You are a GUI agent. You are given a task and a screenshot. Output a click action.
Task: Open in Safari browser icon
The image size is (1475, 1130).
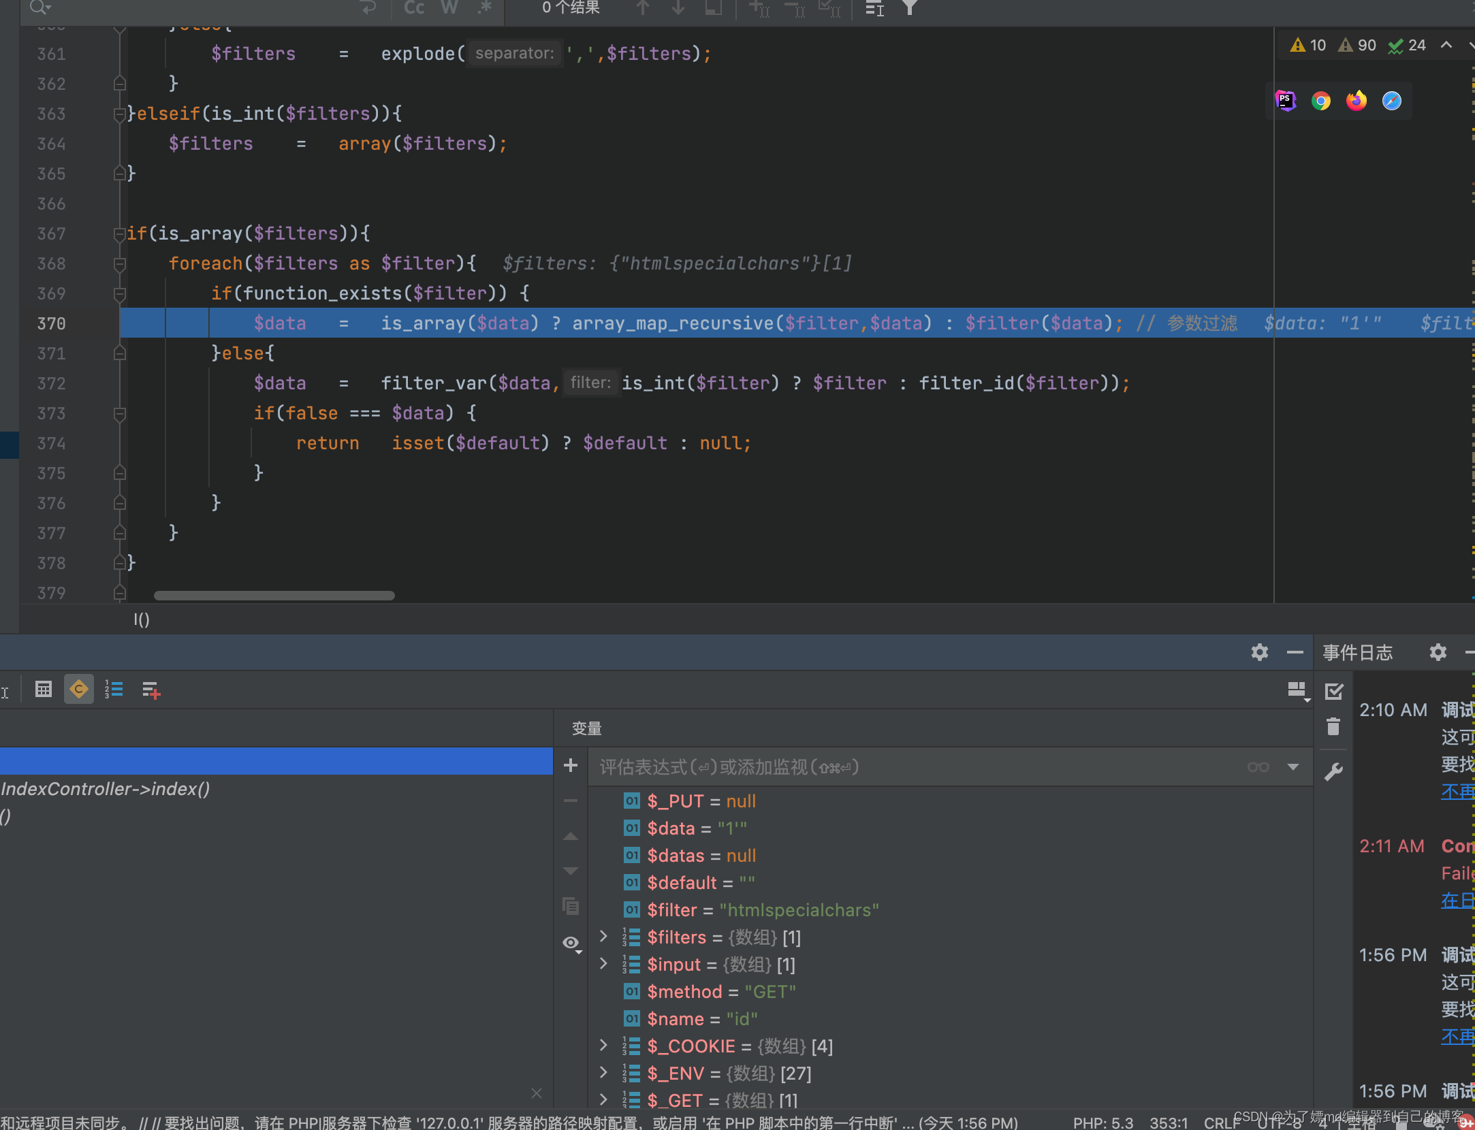tap(1391, 101)
